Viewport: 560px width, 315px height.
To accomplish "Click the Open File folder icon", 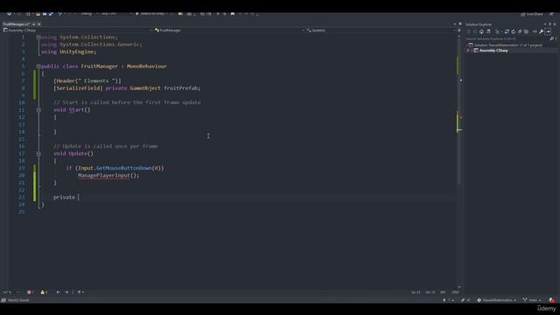I will 38,14.
